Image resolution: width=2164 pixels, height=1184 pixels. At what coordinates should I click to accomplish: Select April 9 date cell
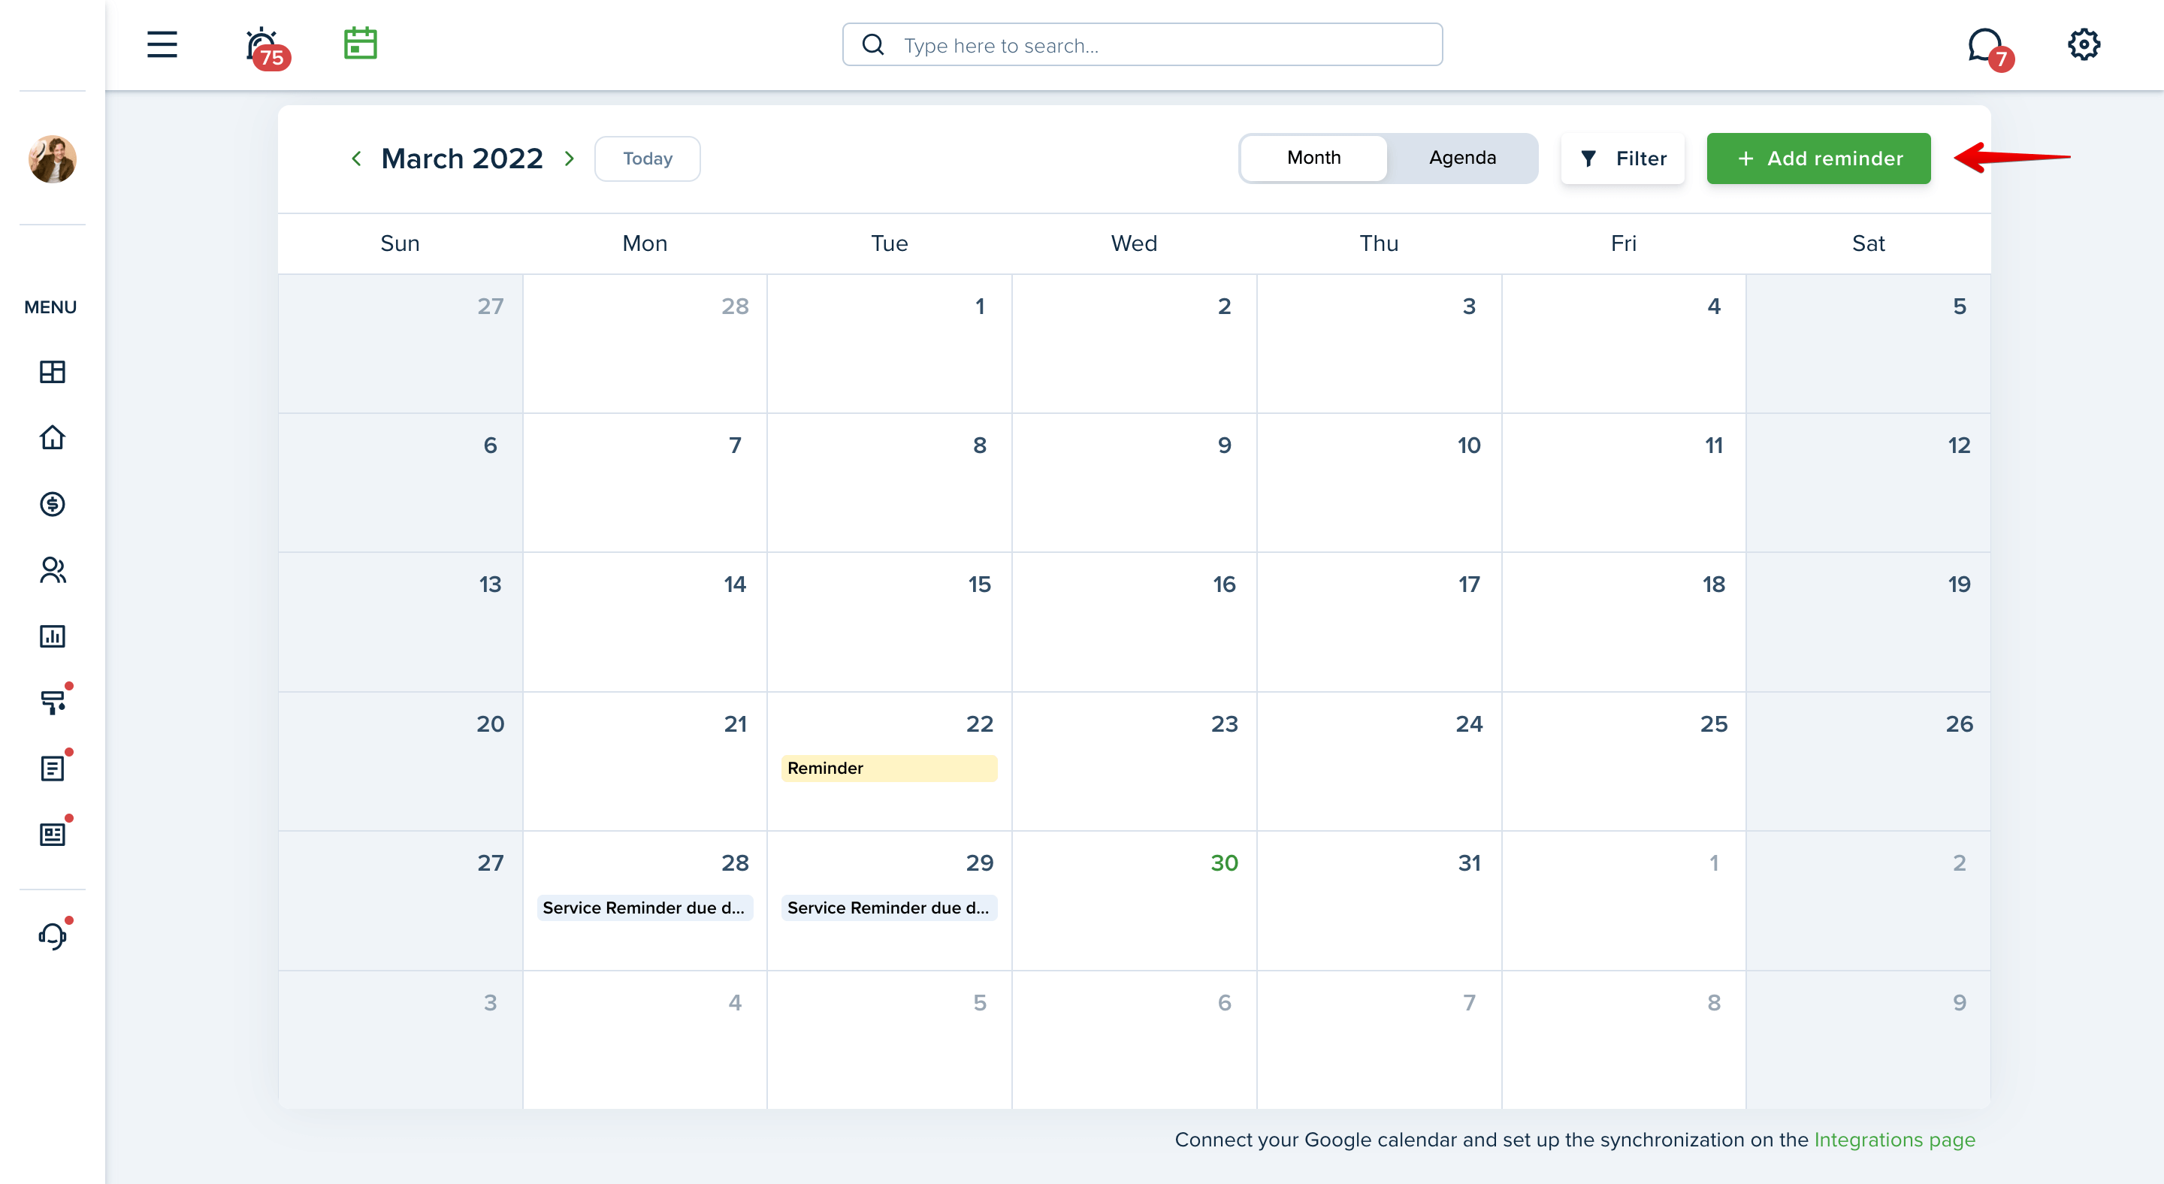[1869, 1040]
